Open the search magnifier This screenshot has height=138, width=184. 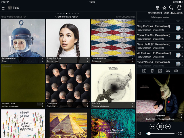171,8
